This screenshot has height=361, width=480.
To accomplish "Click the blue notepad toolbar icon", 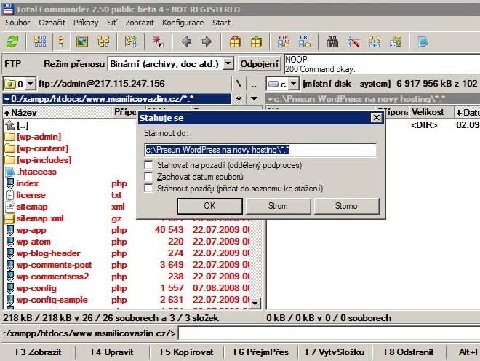I will click(423, 41).
